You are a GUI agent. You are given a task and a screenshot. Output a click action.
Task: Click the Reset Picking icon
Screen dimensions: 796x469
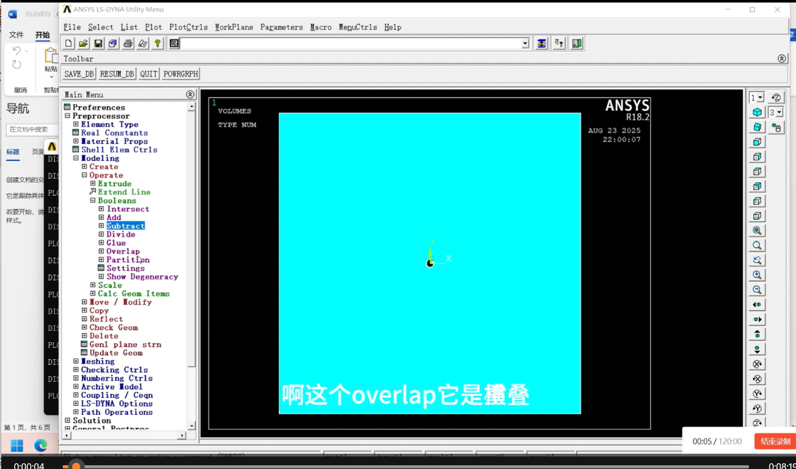click(x=559, y=44)
